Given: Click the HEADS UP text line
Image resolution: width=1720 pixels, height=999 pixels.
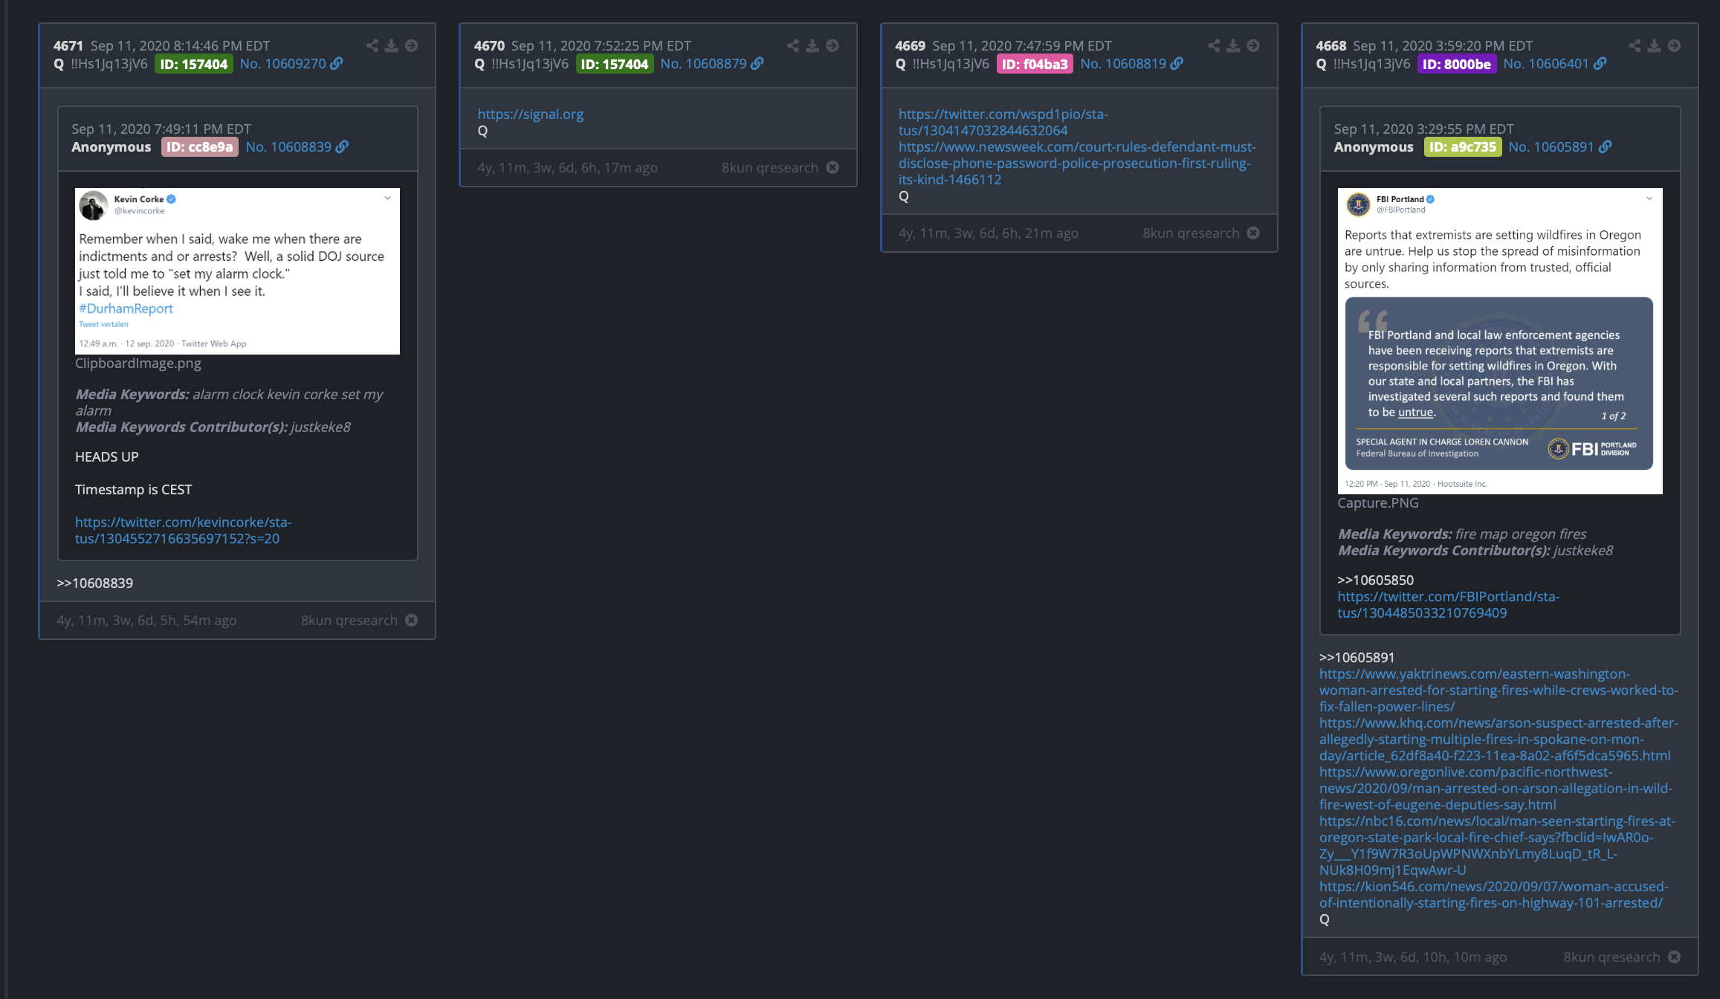Looking at the screenshot, I should coord(107,456).
